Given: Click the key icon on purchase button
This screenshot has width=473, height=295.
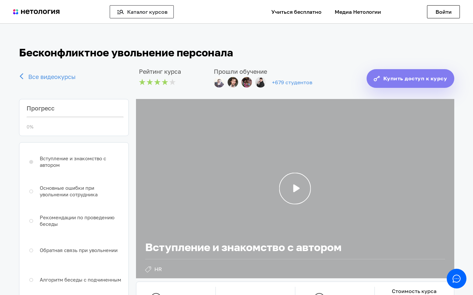Looking at the screenshot, I should 377,79.
